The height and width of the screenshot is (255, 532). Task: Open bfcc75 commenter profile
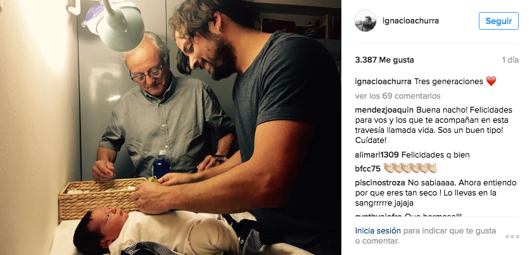(368, 169)
